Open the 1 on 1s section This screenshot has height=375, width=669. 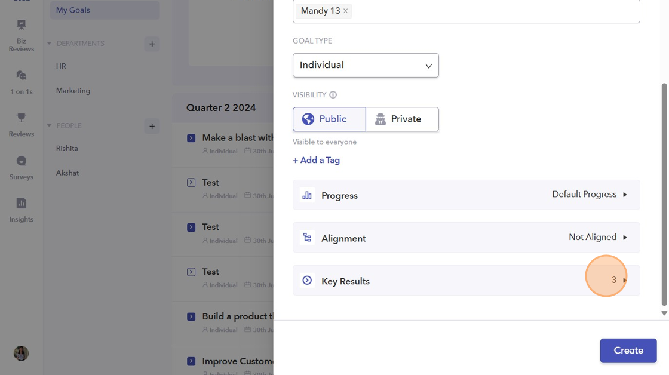click(x=22, y=82)
